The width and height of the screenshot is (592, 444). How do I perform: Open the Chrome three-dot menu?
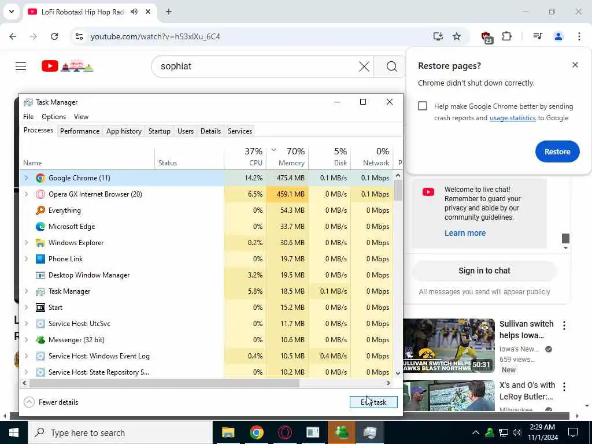(x=579, y=36)
